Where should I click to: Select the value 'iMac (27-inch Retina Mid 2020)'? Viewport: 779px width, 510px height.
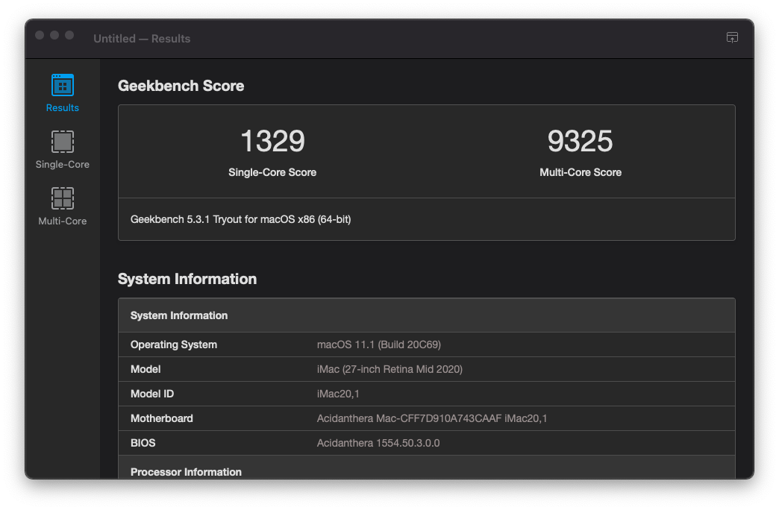(x=389, y=369)
